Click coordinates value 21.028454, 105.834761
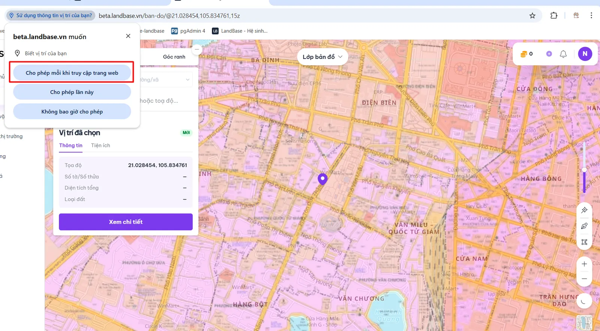This screenshot has height=331, width=600. (157, 165)
